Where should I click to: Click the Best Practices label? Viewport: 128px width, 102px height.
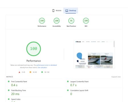pos(71,26)
